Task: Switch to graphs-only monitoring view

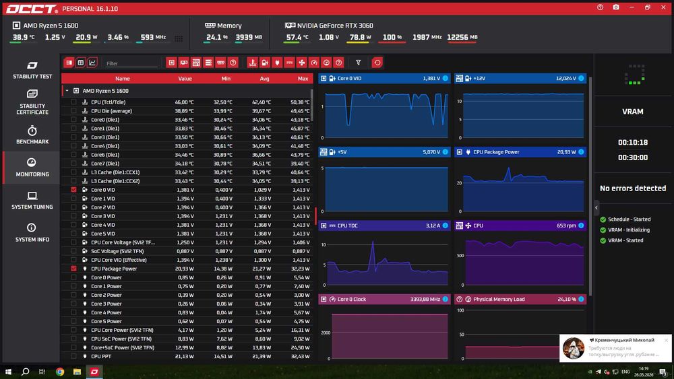Action: coord(92,63)
